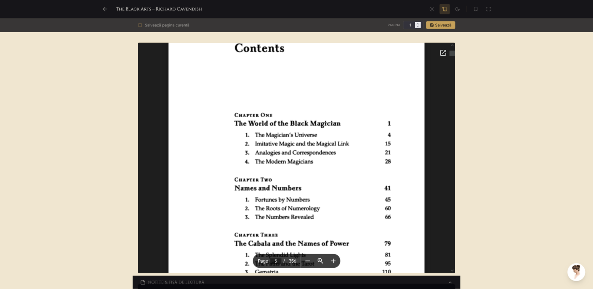Click total page count '356'
This screenshot has width=593, height=289.
(x=292, y=261)
